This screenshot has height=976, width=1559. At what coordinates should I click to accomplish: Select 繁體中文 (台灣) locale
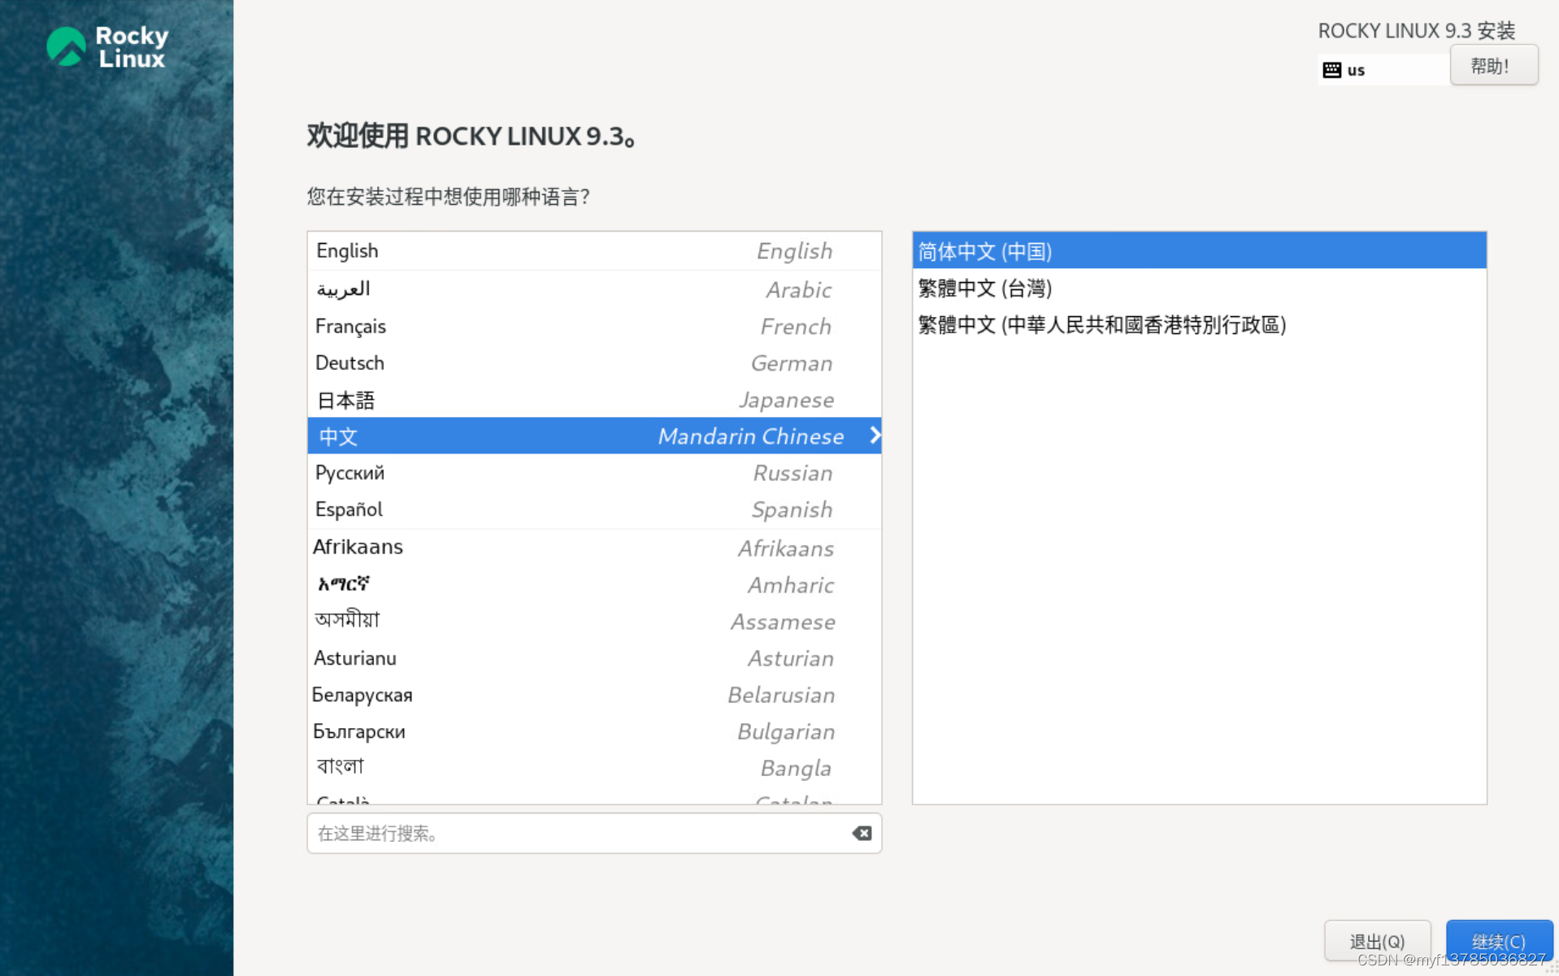[1199, 288]
